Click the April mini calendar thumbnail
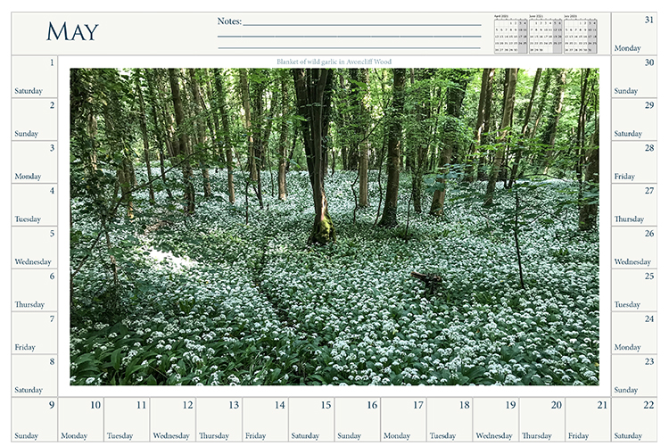Image resolution: width=669 pixels, height=446 pixels. point(511,34)
